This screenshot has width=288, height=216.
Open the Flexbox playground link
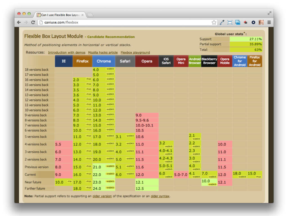(135, 53)
